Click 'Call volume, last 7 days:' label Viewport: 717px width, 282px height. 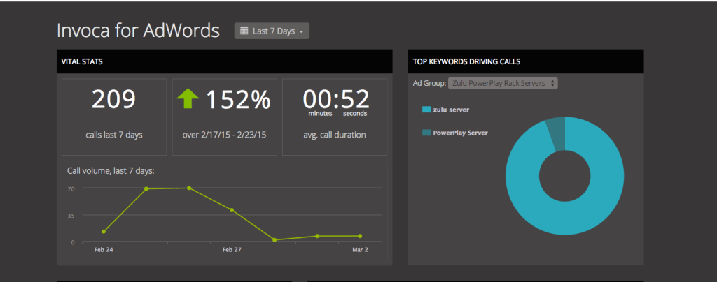tap(111, 171)
